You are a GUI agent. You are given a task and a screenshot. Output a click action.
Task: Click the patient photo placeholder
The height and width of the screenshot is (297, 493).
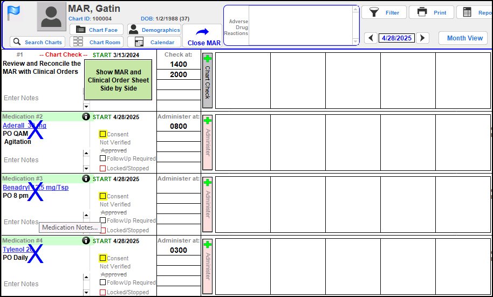(51, 17)
